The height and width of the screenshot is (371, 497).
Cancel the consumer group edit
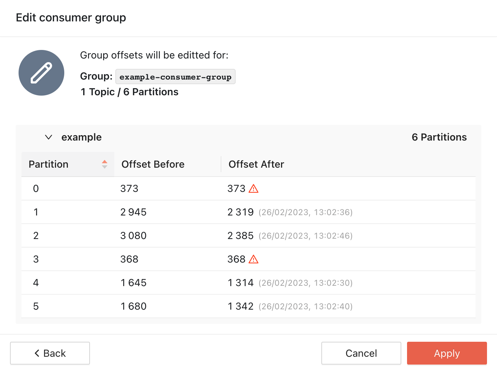361,353
